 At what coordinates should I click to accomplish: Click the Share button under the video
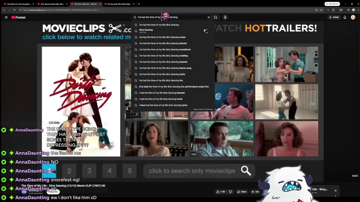click(242, 192)
